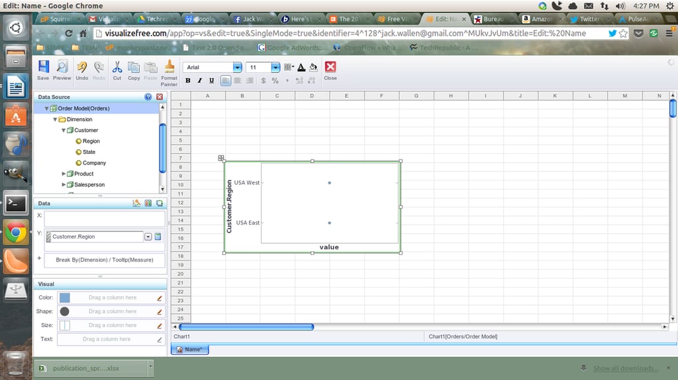Choose the font color tool
The width and height of the screenshot is (678, 380).
pos(301,67)
